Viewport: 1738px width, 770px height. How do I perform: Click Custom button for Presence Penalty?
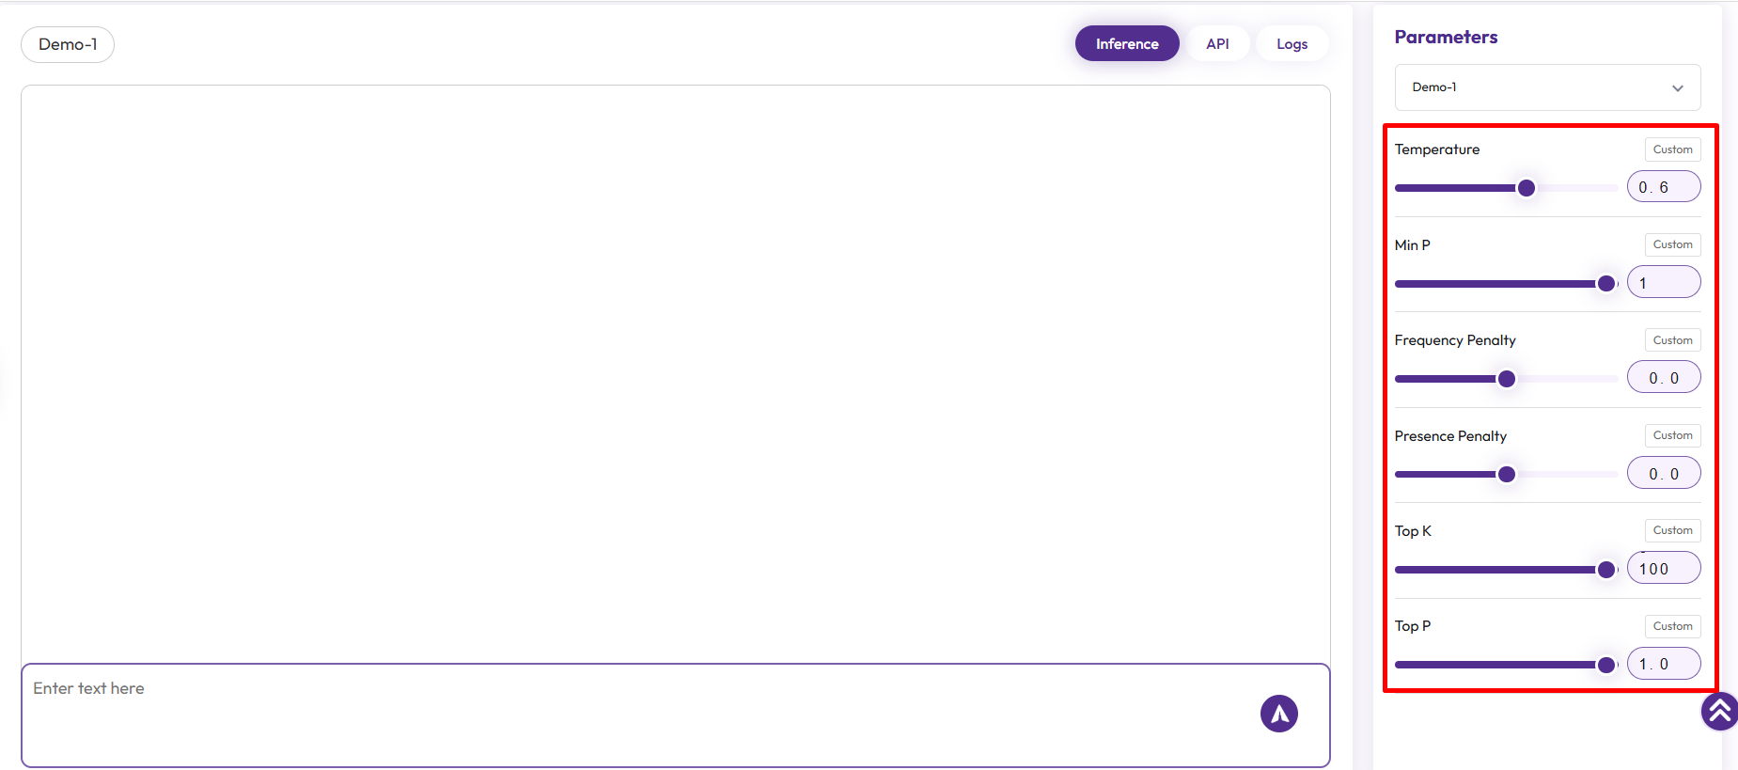1672,435
